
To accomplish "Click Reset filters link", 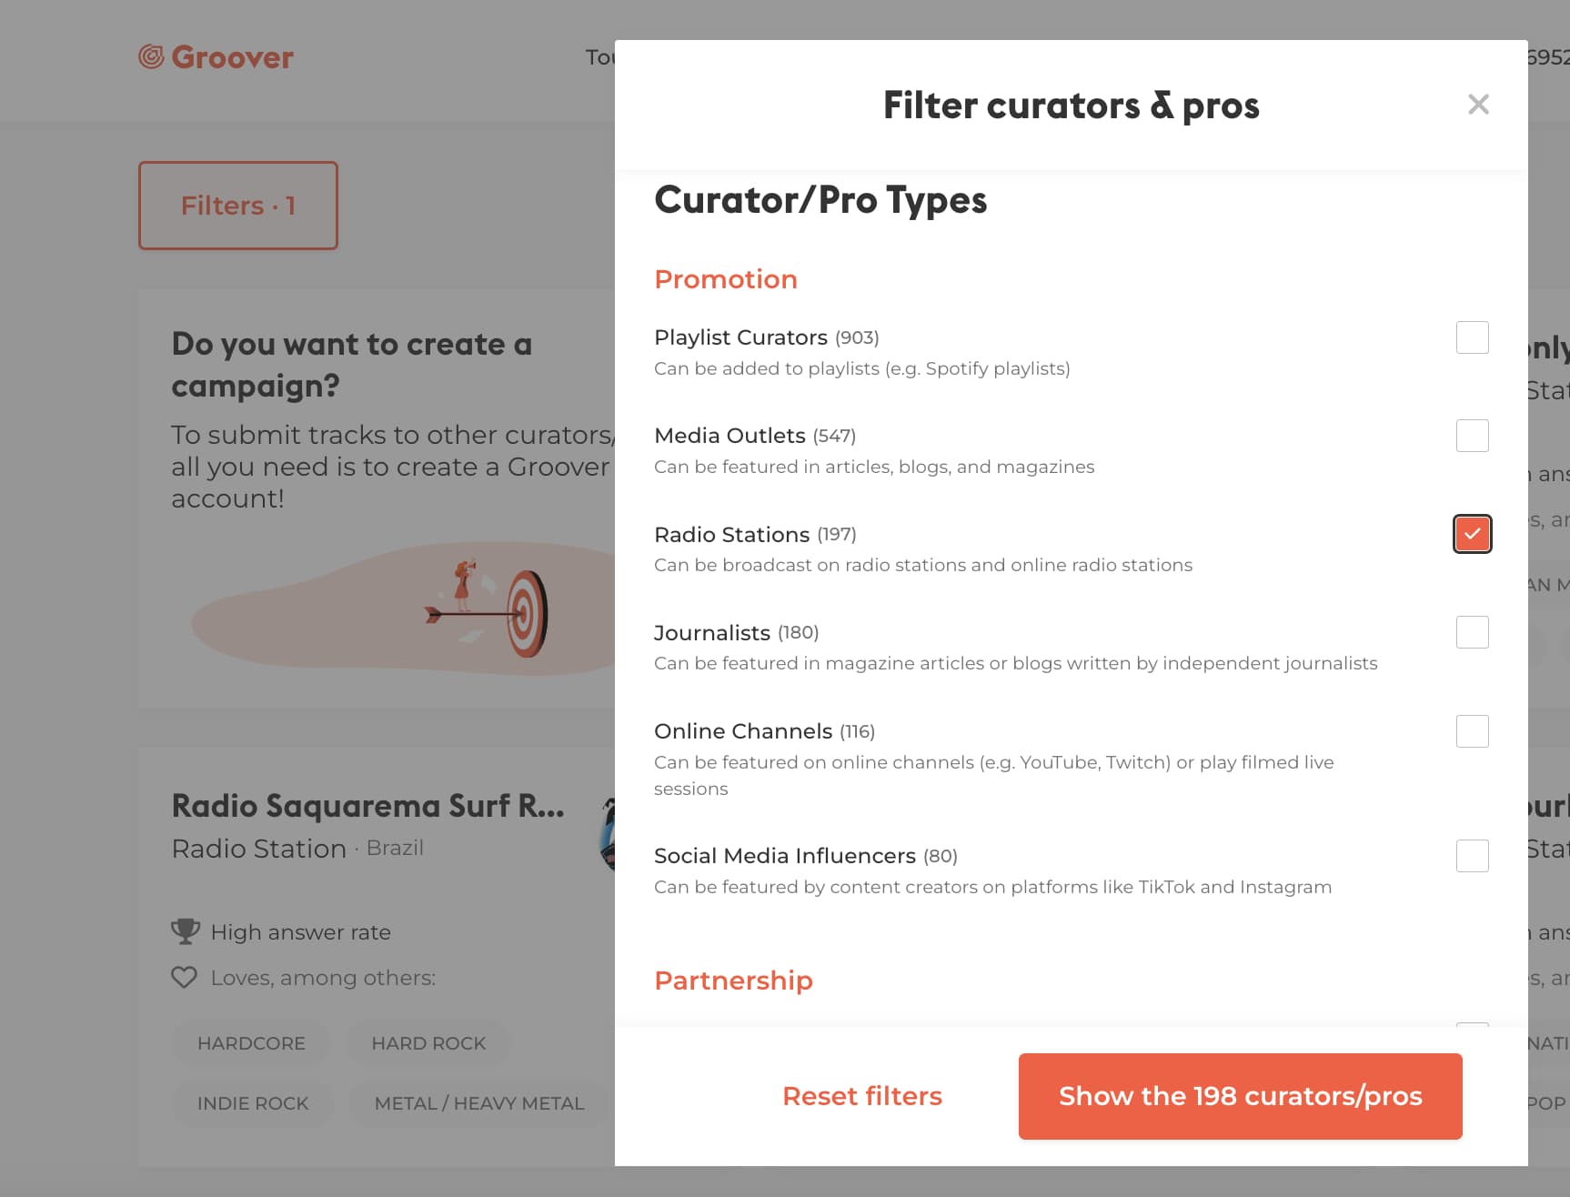I will pos(862,1096).
